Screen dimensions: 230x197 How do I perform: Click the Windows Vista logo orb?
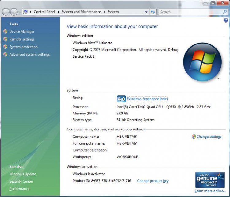(202, 62)
